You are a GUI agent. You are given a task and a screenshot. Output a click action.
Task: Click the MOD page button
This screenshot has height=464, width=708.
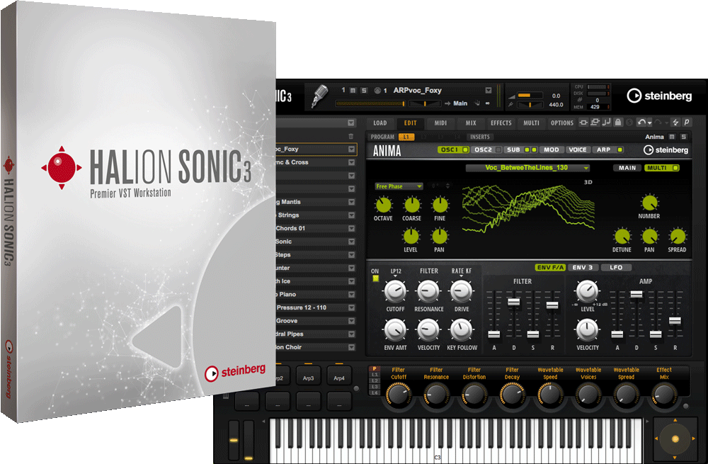[551, 149]
